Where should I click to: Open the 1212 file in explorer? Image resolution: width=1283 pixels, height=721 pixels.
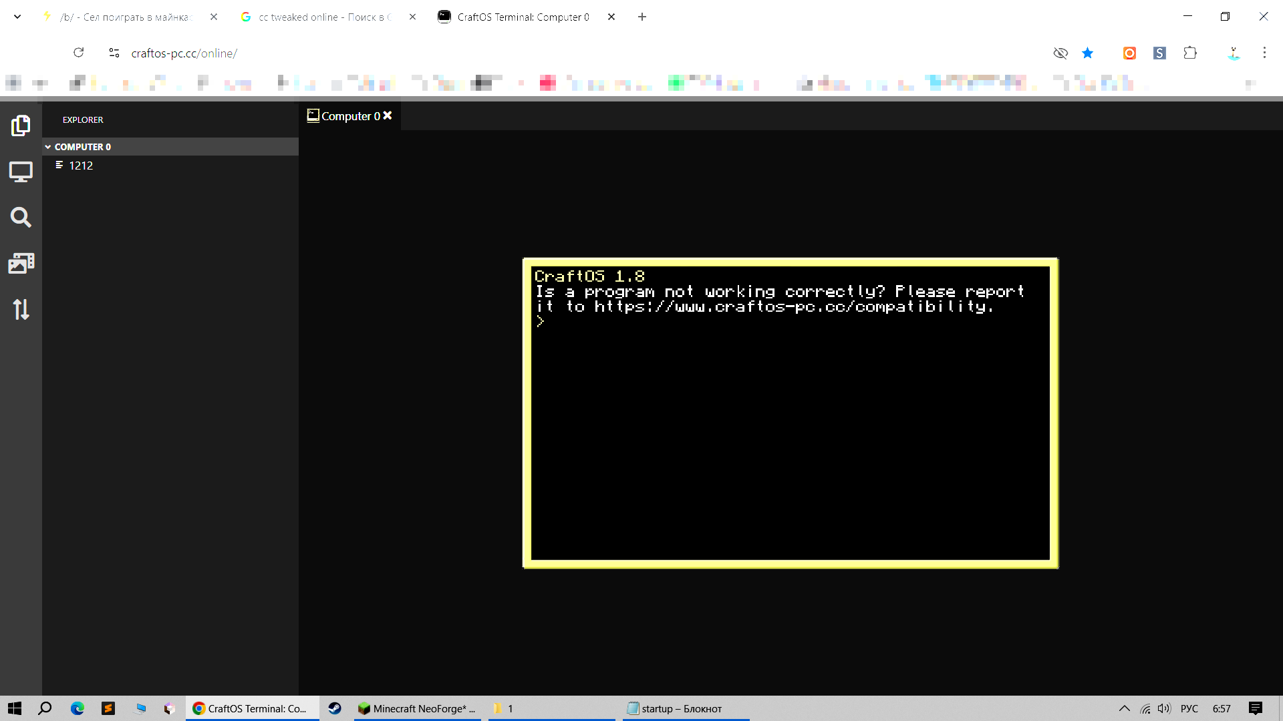pos(81,166)
